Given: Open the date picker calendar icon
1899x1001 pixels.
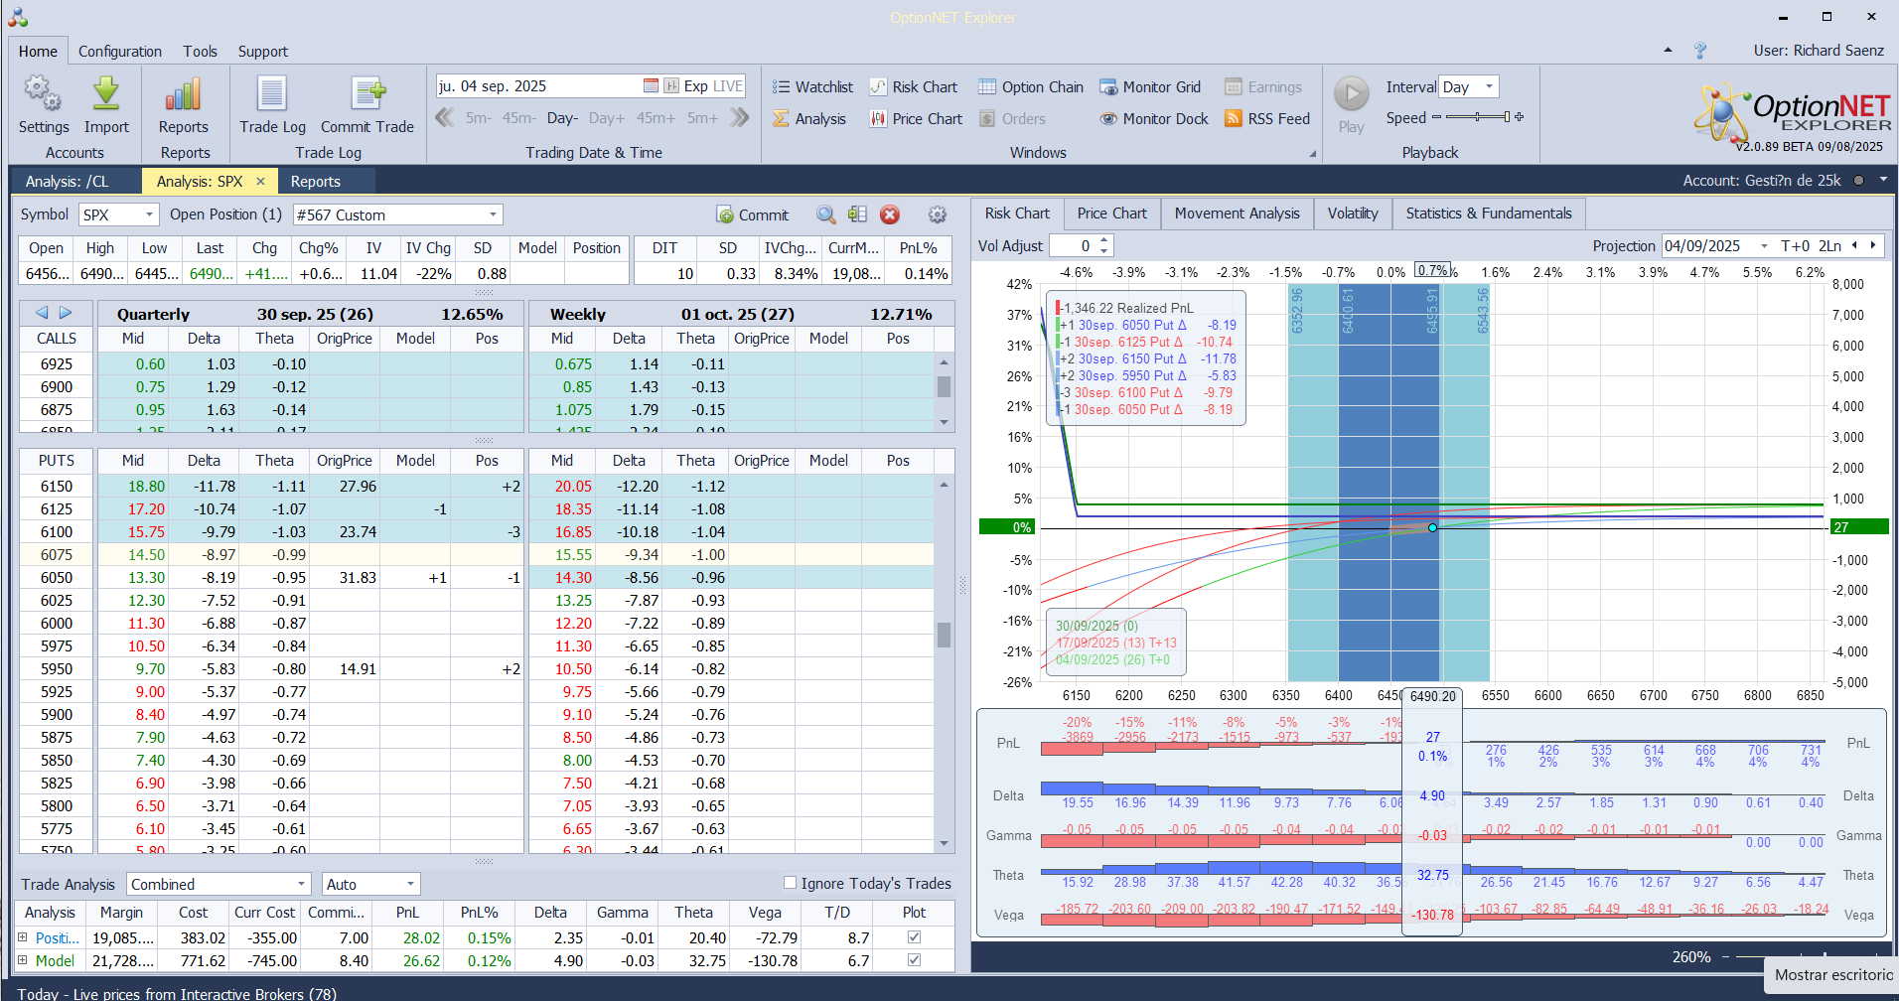Looking at the screenshot, I should click(652, 86).
